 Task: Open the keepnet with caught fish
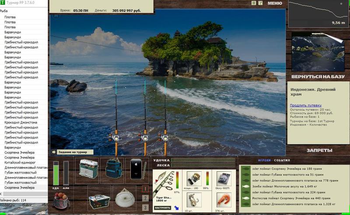(125, 198)
